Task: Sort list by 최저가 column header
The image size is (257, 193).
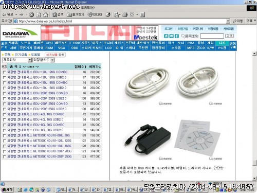Action: pos(95,66)
